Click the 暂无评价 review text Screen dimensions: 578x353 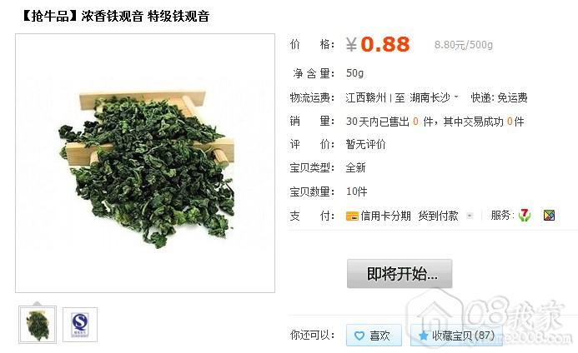365,144
